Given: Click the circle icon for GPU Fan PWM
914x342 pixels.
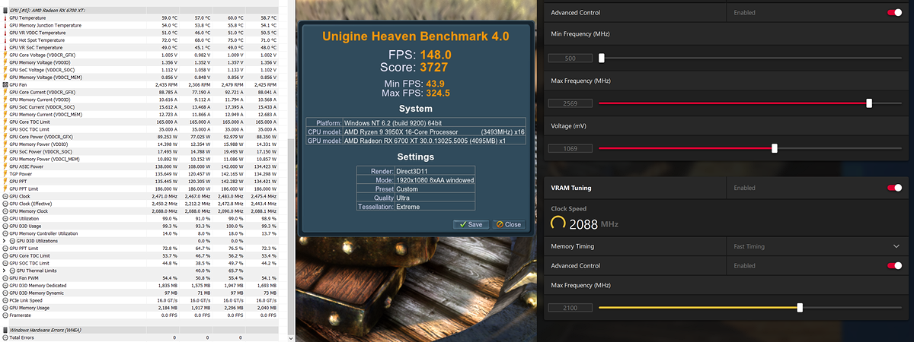Looking at the screenshot, I should (5, 277).
